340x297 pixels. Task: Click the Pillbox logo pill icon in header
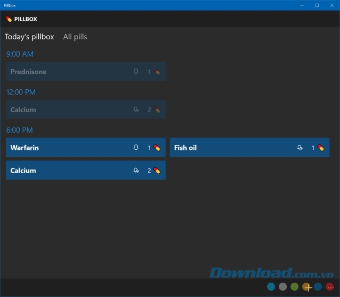tap(9, 19)
